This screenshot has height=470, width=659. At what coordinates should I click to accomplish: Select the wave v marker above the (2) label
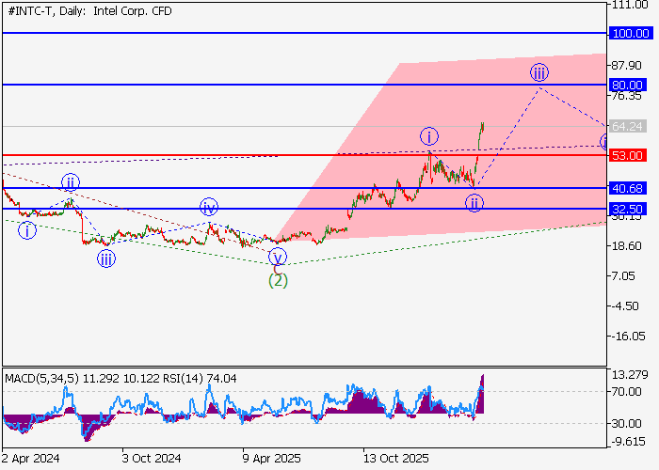(x=278, y=257)
